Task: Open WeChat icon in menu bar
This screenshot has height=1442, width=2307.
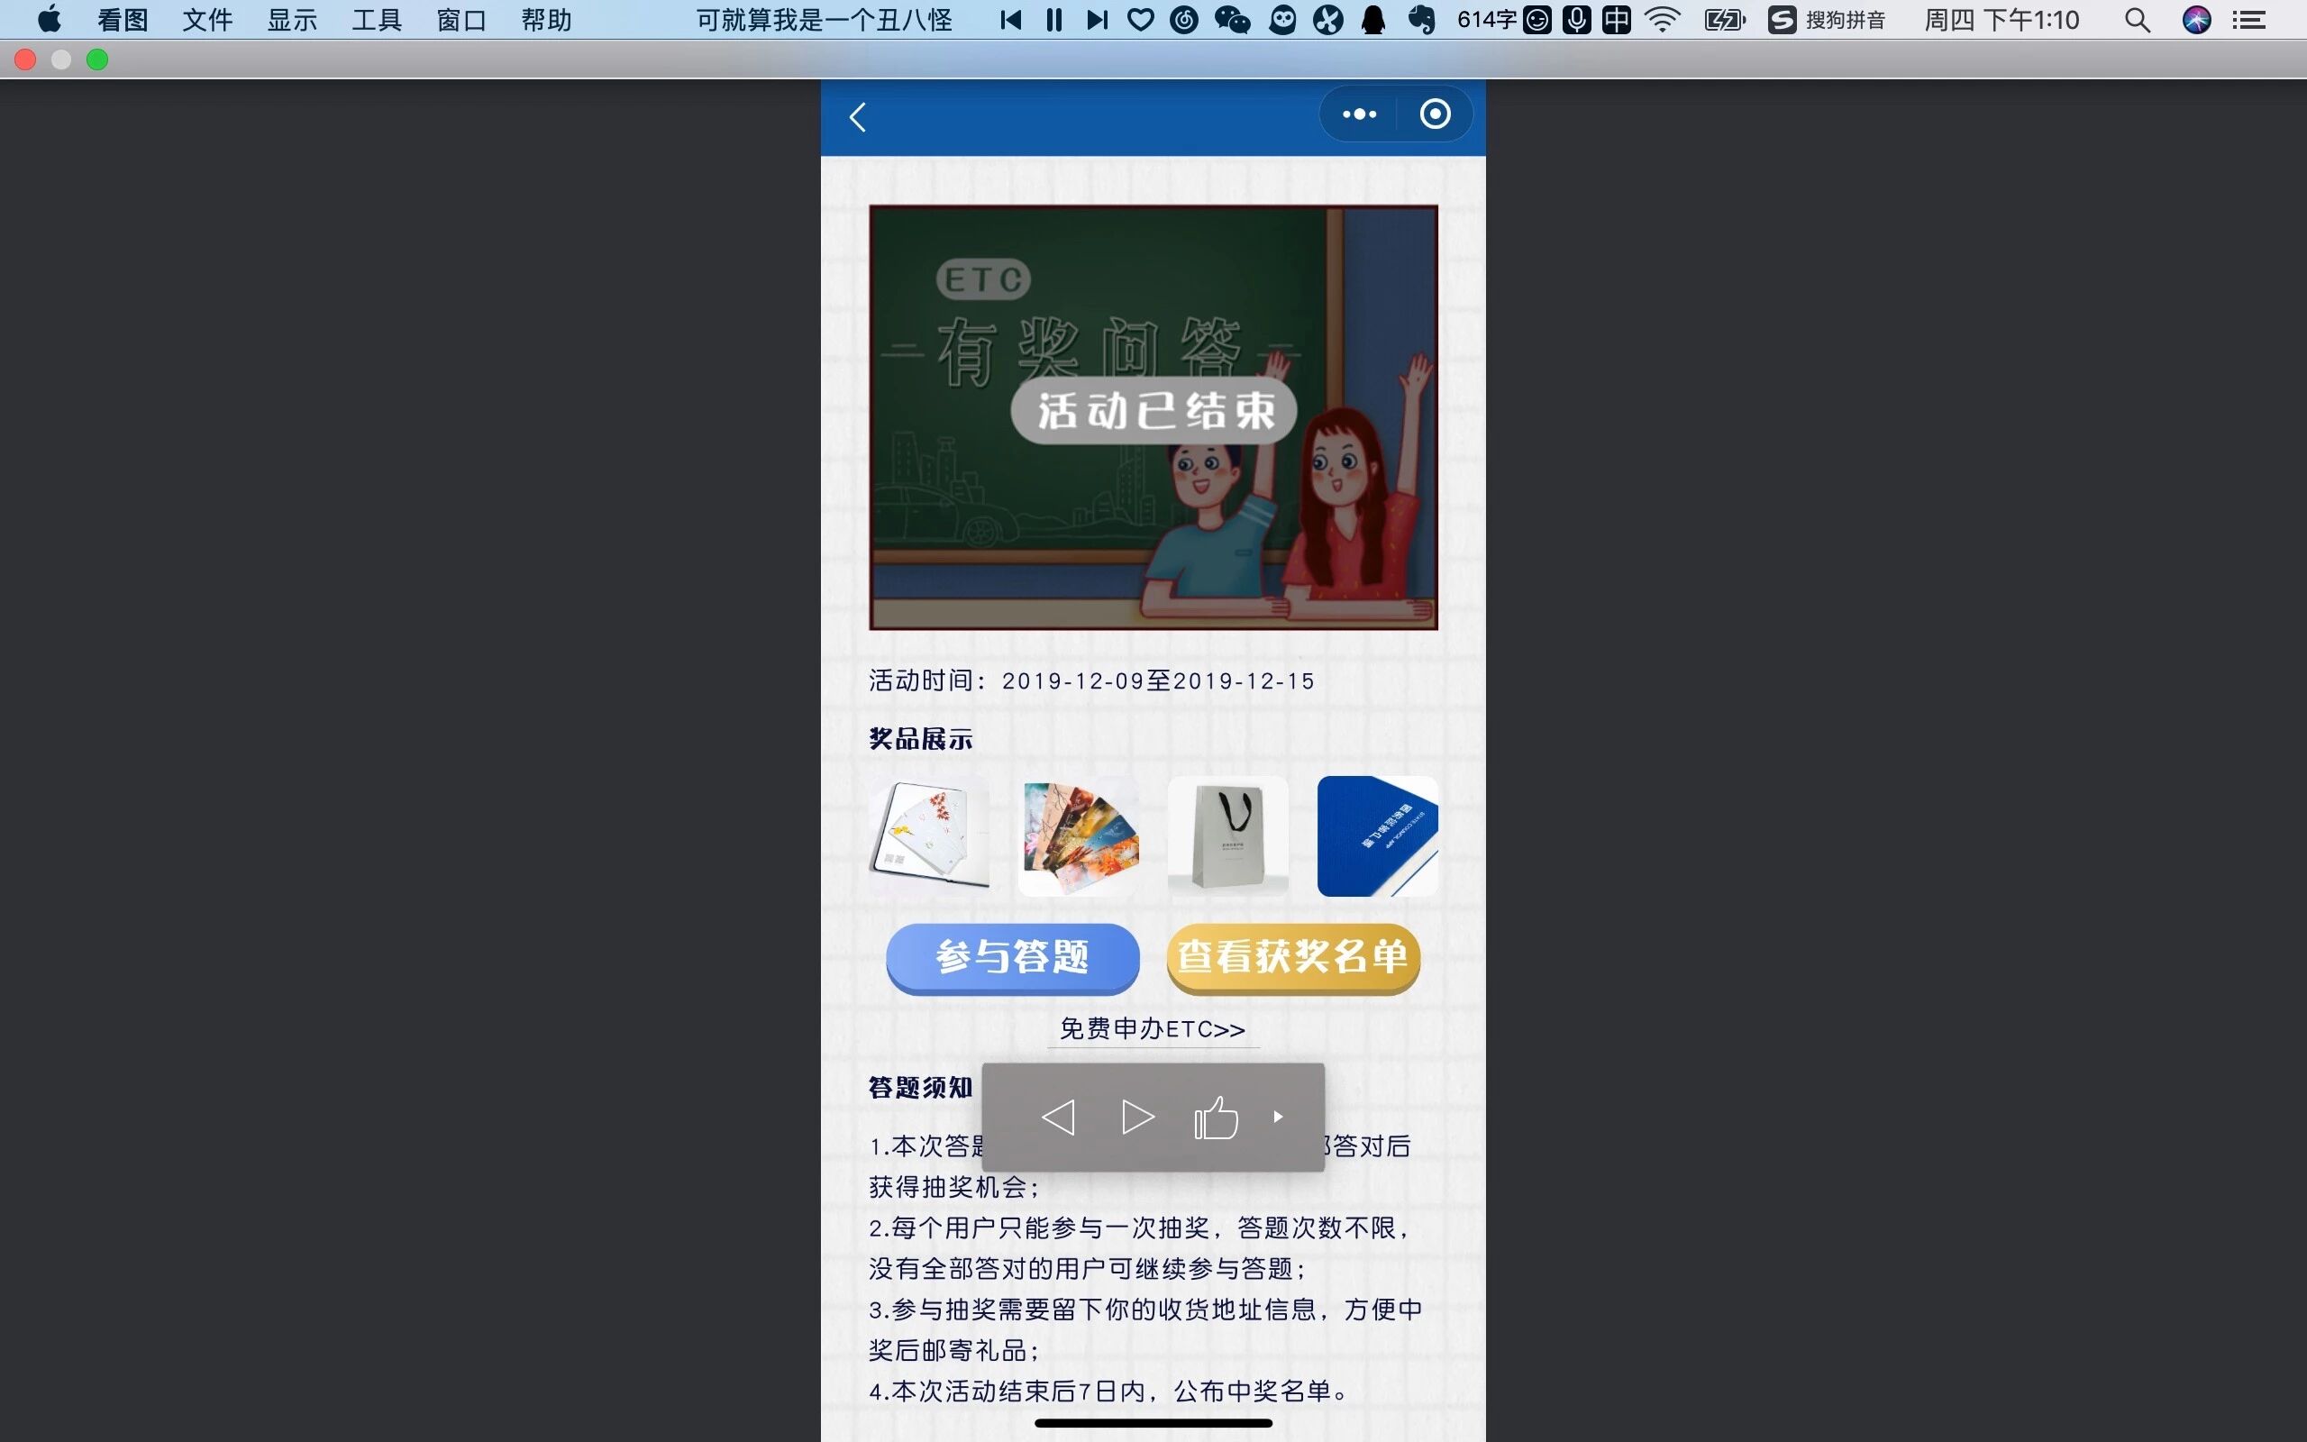Action: point(1233,20)
